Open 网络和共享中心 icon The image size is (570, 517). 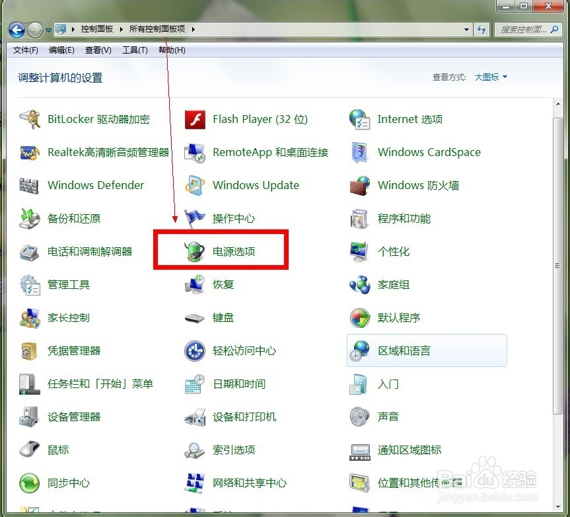[195, 483]
